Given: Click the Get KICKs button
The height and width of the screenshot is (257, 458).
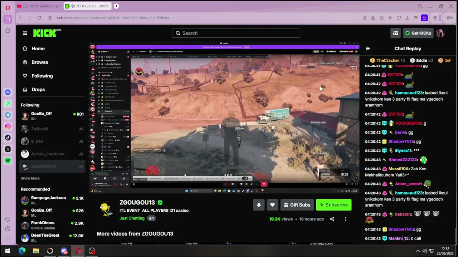Looking at the screenshot, I should (418, 33).
